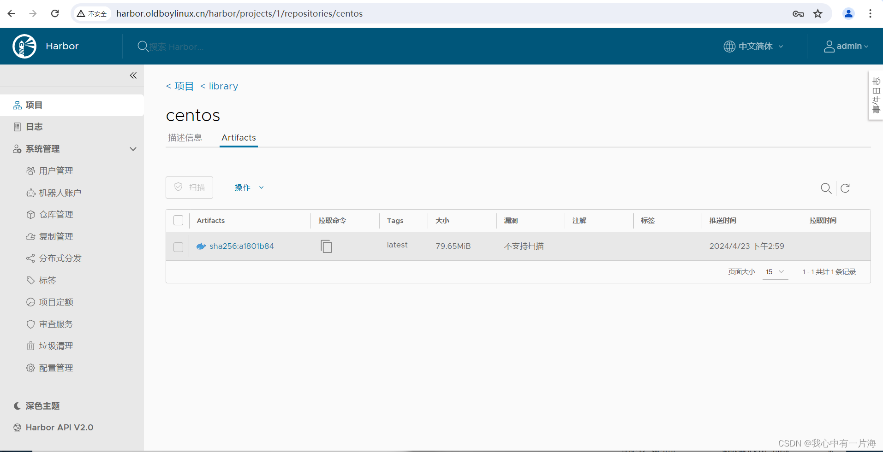The image size is (883, 452).
Task: Click the Docker whale icon beside sha256:a1801b84
Action: point(201,247)
